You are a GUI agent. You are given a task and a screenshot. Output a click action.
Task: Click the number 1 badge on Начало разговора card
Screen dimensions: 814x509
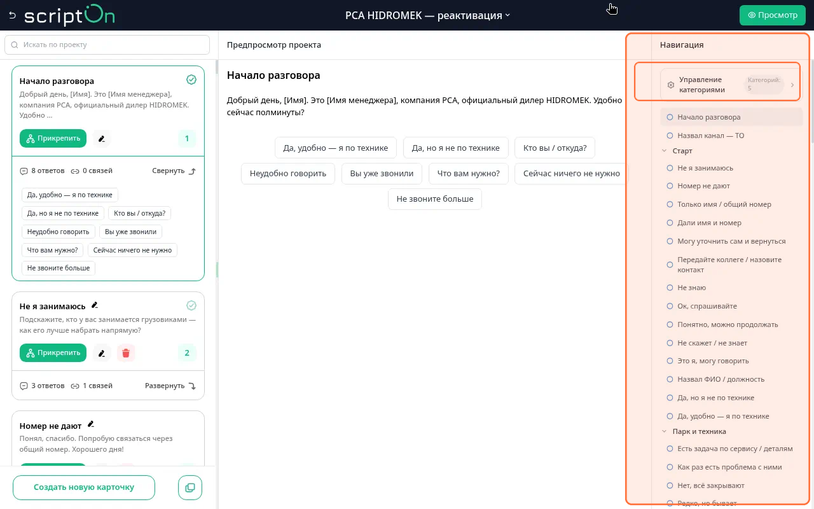(x=187, y=139)
